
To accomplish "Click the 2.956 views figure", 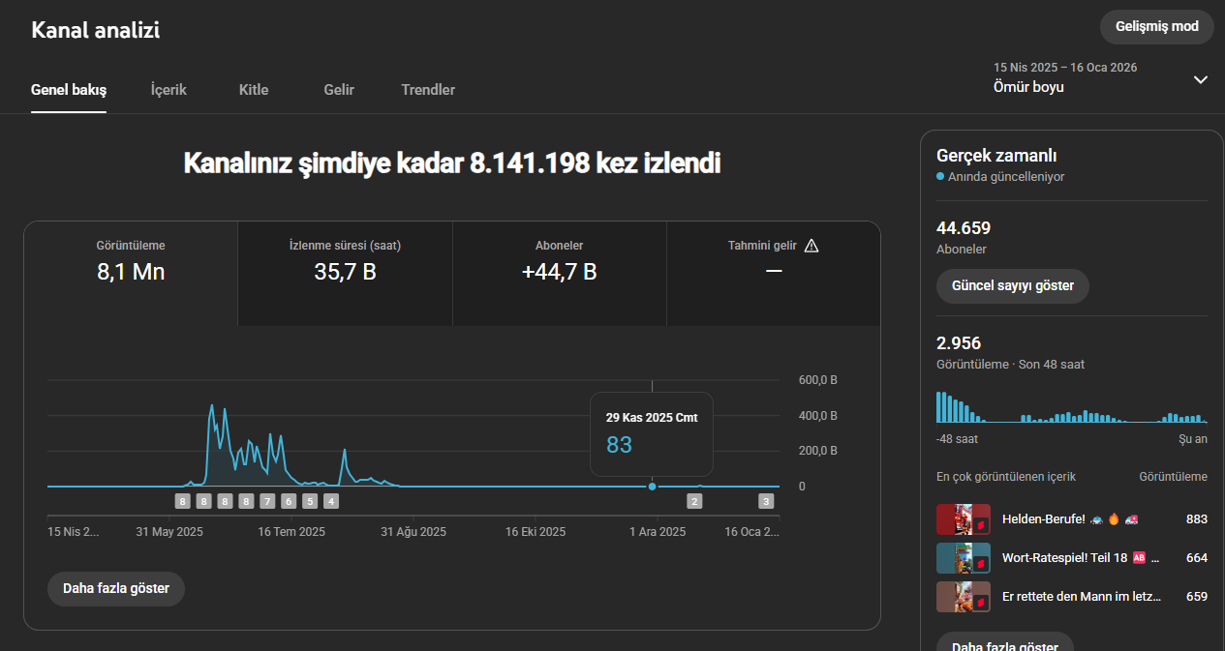I will click(959, 343).
